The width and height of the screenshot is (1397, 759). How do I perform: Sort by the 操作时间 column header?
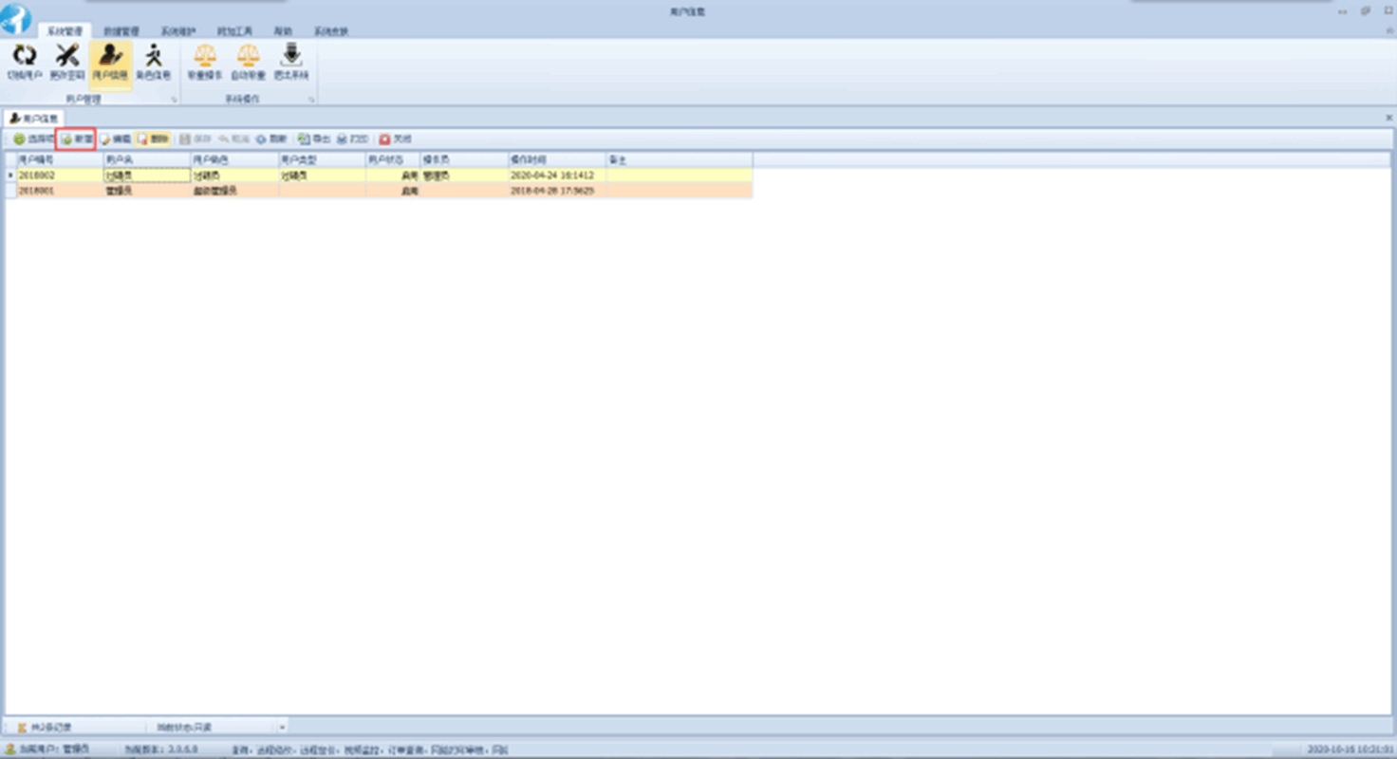point(557,160)
